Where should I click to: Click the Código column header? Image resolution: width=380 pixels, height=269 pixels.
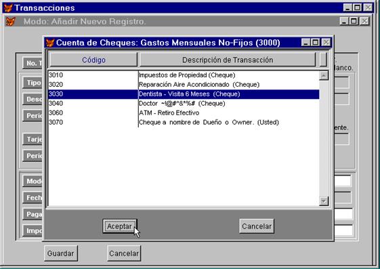pyautogui.click(x=93, y=60)
